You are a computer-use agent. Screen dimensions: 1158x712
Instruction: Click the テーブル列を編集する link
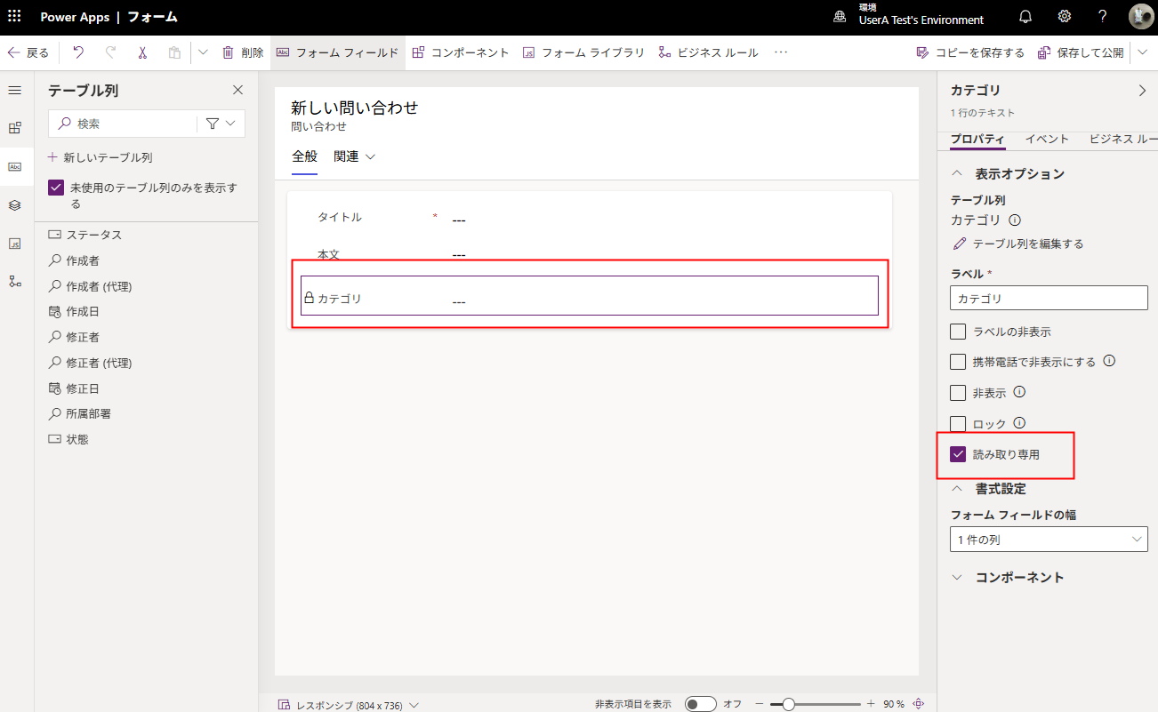tap(1017, 244)
